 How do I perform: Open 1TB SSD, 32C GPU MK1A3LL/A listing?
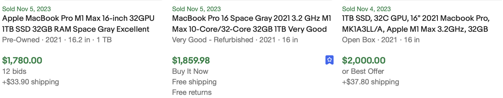coord(416,24)
